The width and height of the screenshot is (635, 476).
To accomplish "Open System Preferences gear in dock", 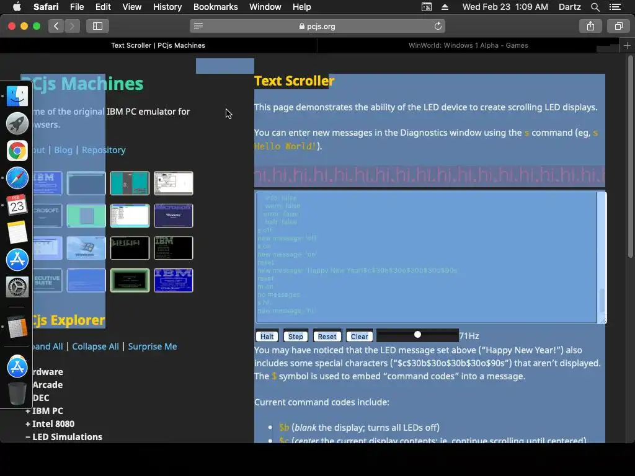I will click(x=17, y=287).
